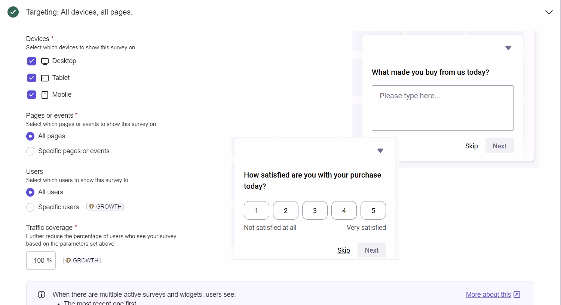Click the What made you buy question text
This screenshot has height=305, width=561.
(430, 72)
